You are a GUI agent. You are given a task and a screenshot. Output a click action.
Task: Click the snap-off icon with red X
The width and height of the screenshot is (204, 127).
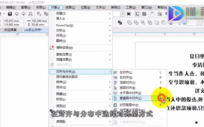[x=160, y=14]
